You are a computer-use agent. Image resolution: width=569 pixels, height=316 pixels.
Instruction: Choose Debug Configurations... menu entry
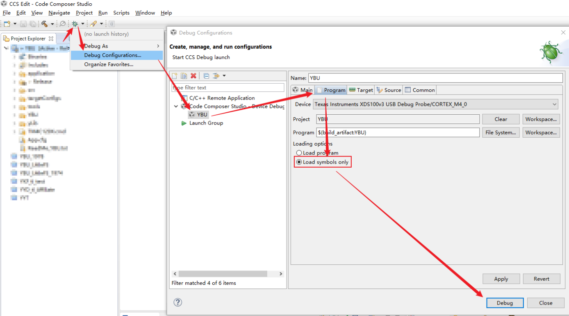click(x=117, y=55)
